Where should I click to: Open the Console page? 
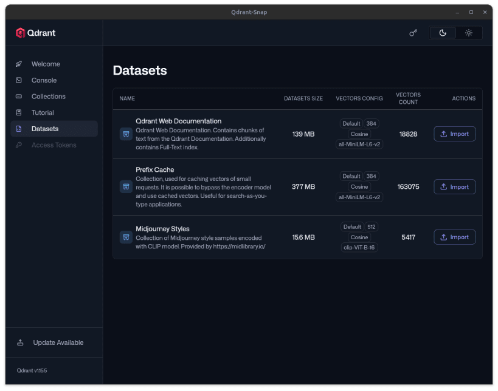point(54,80)
